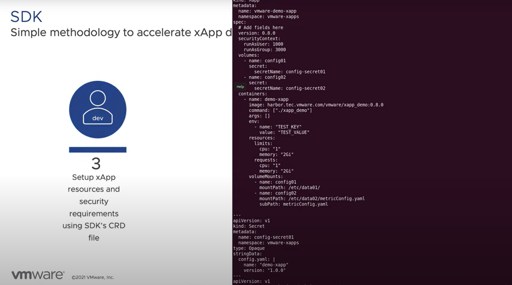Click the harbor.tec.vmware.com image line
This screenshot has width=512, height=285.
point(316,105)
